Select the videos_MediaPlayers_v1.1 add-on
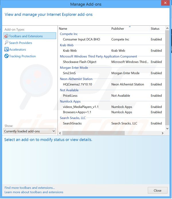 (x=81, y=107)
